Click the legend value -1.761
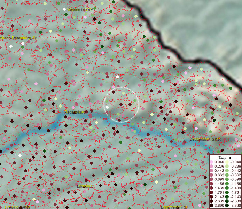Screen dimensions: 242x209 (235, 192)
